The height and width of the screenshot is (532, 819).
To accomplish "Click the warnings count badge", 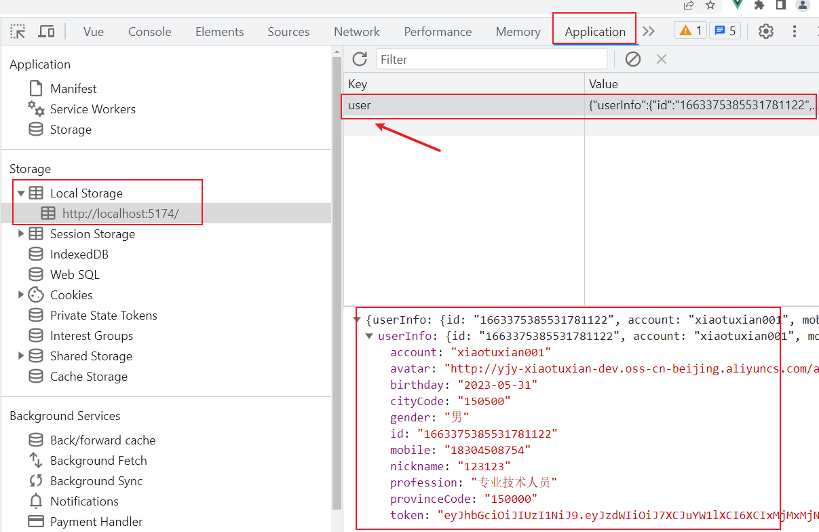I will (x=690, y=31).
